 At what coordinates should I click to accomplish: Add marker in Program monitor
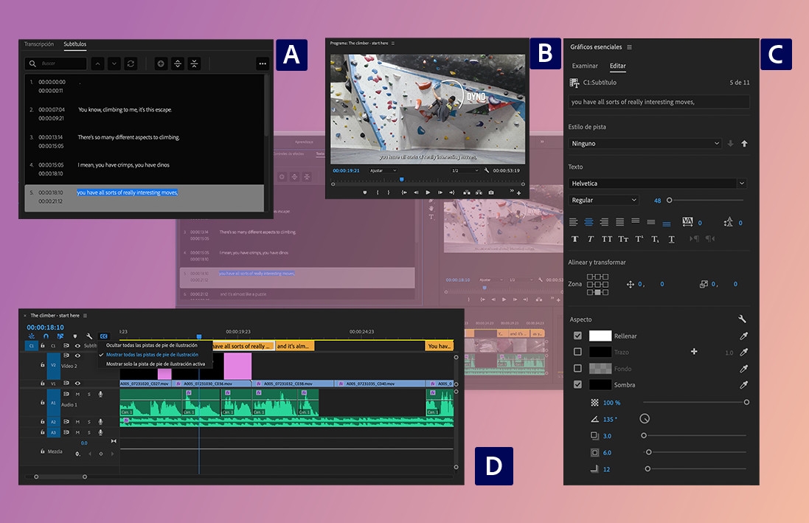point(365,192)
